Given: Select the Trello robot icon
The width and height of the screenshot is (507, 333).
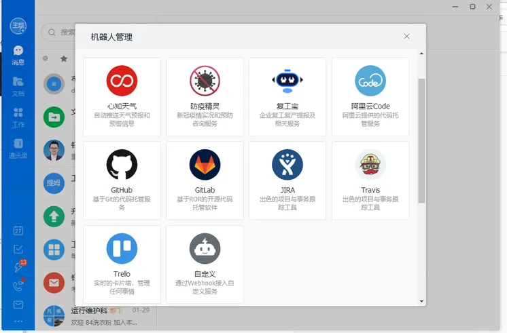Looking at the screenshot, I should (x=122, y=248).
